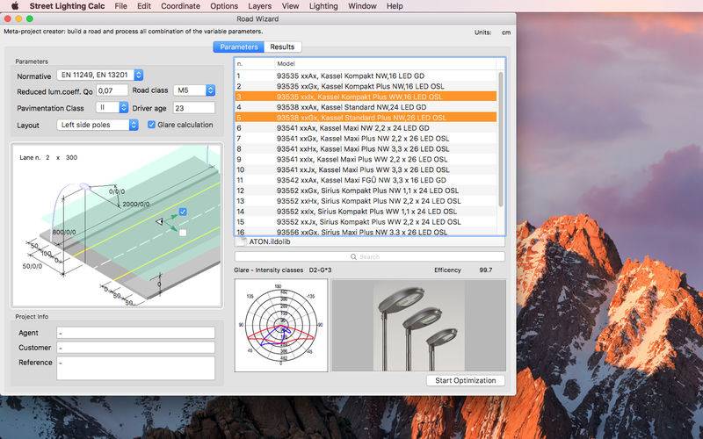Toggle checked box in road diagram

(x=183, y=212)
